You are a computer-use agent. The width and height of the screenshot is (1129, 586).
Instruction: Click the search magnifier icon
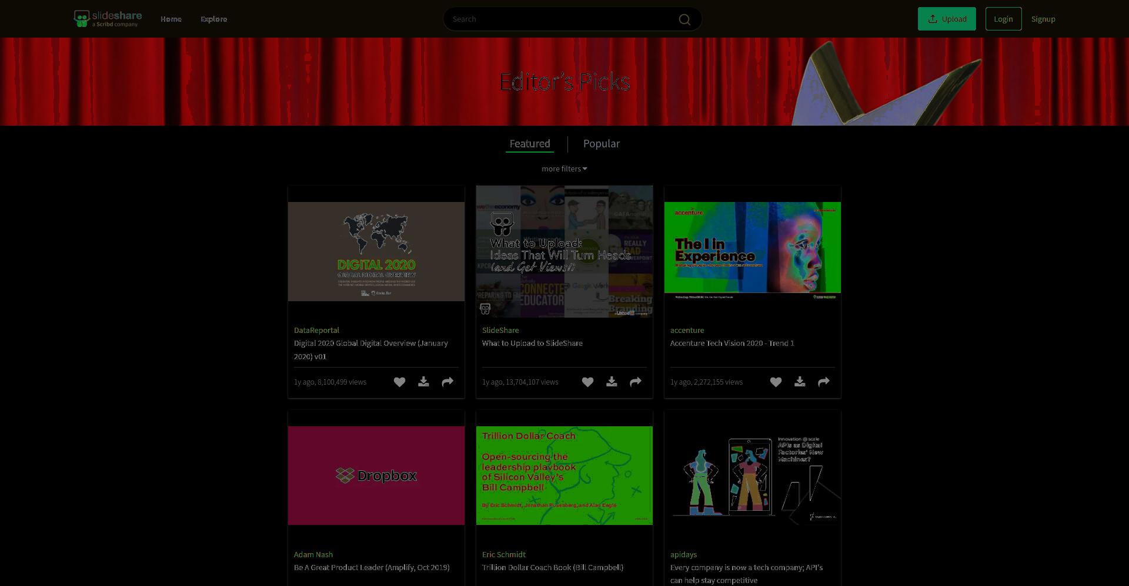pos(684,19)
